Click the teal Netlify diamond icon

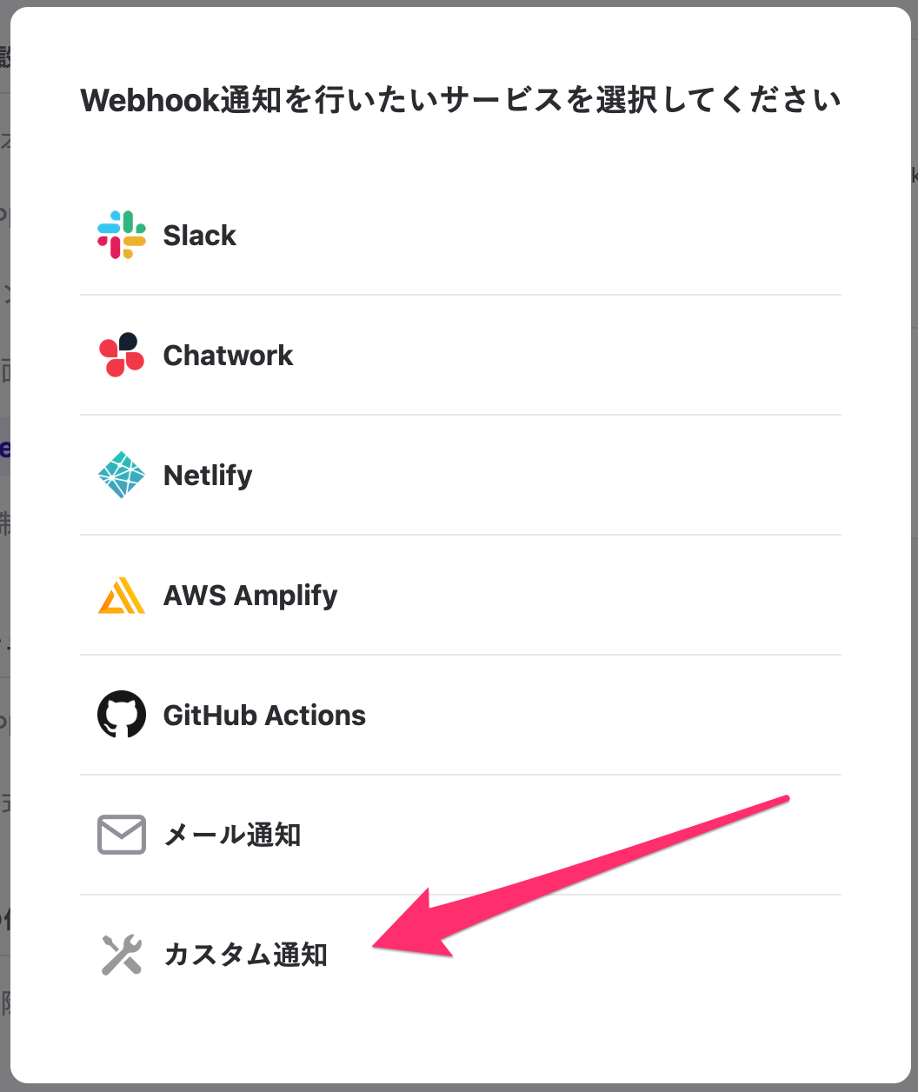pyautogui.click(x=122, y=475)
